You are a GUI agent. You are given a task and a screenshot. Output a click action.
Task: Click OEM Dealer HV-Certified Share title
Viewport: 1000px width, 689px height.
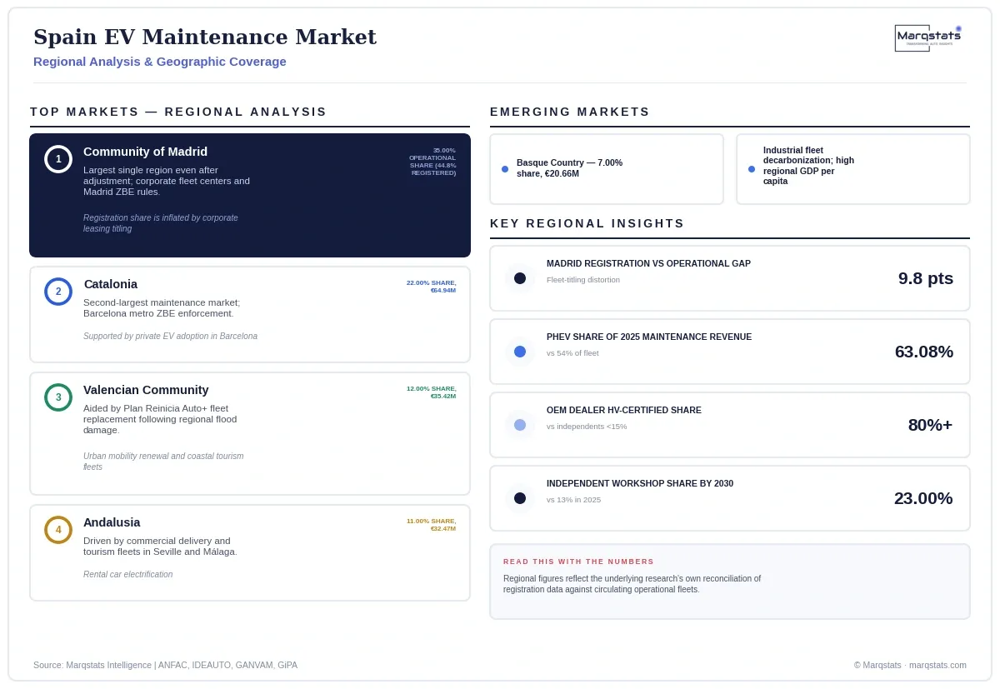[624, 410]
